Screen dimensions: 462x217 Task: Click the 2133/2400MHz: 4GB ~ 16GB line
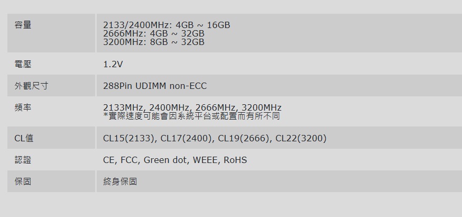click(167, 25)
